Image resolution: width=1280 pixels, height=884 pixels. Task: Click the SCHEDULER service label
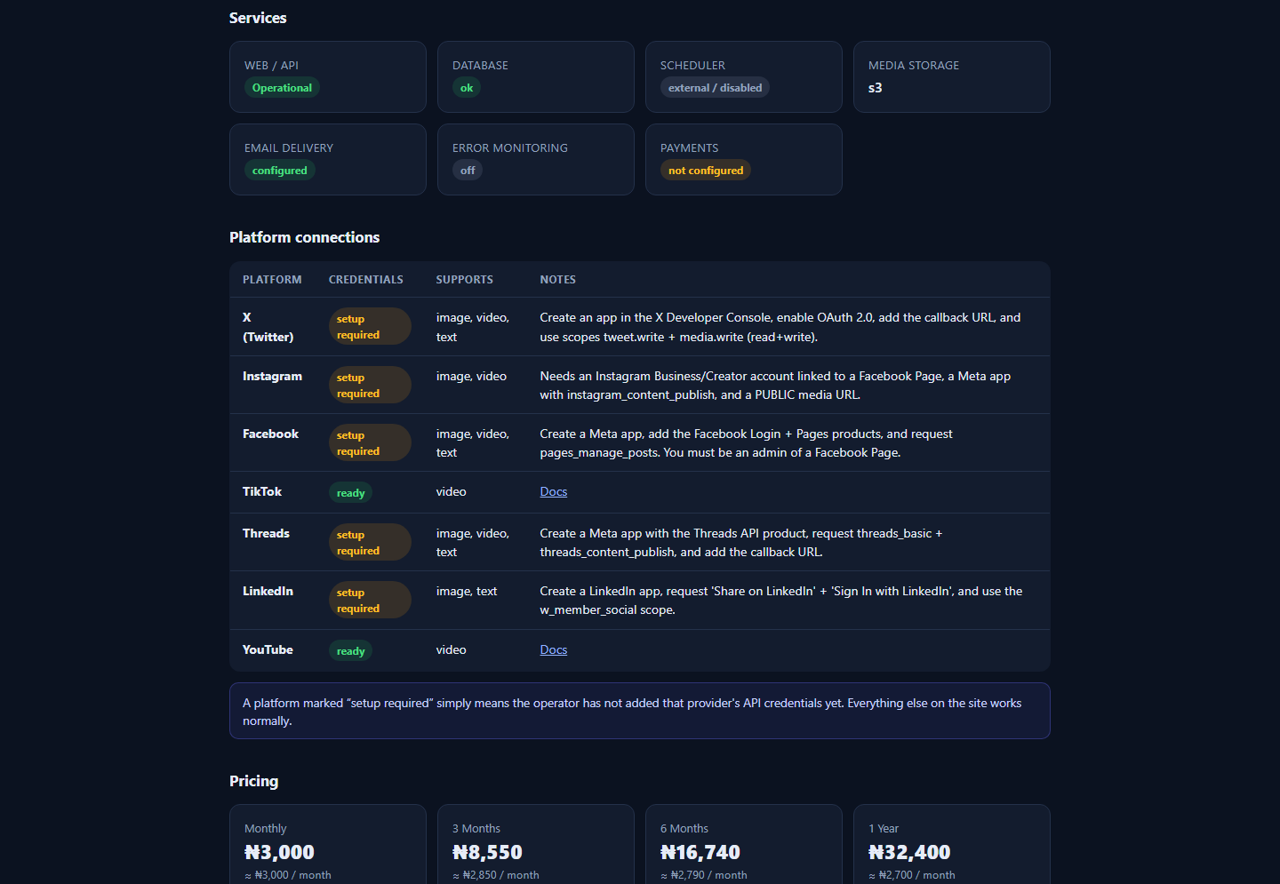tap(692, 66)
